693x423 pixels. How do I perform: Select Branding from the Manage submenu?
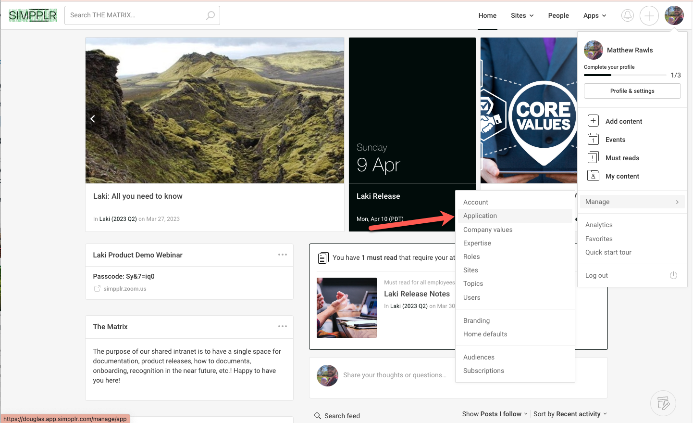476,320
